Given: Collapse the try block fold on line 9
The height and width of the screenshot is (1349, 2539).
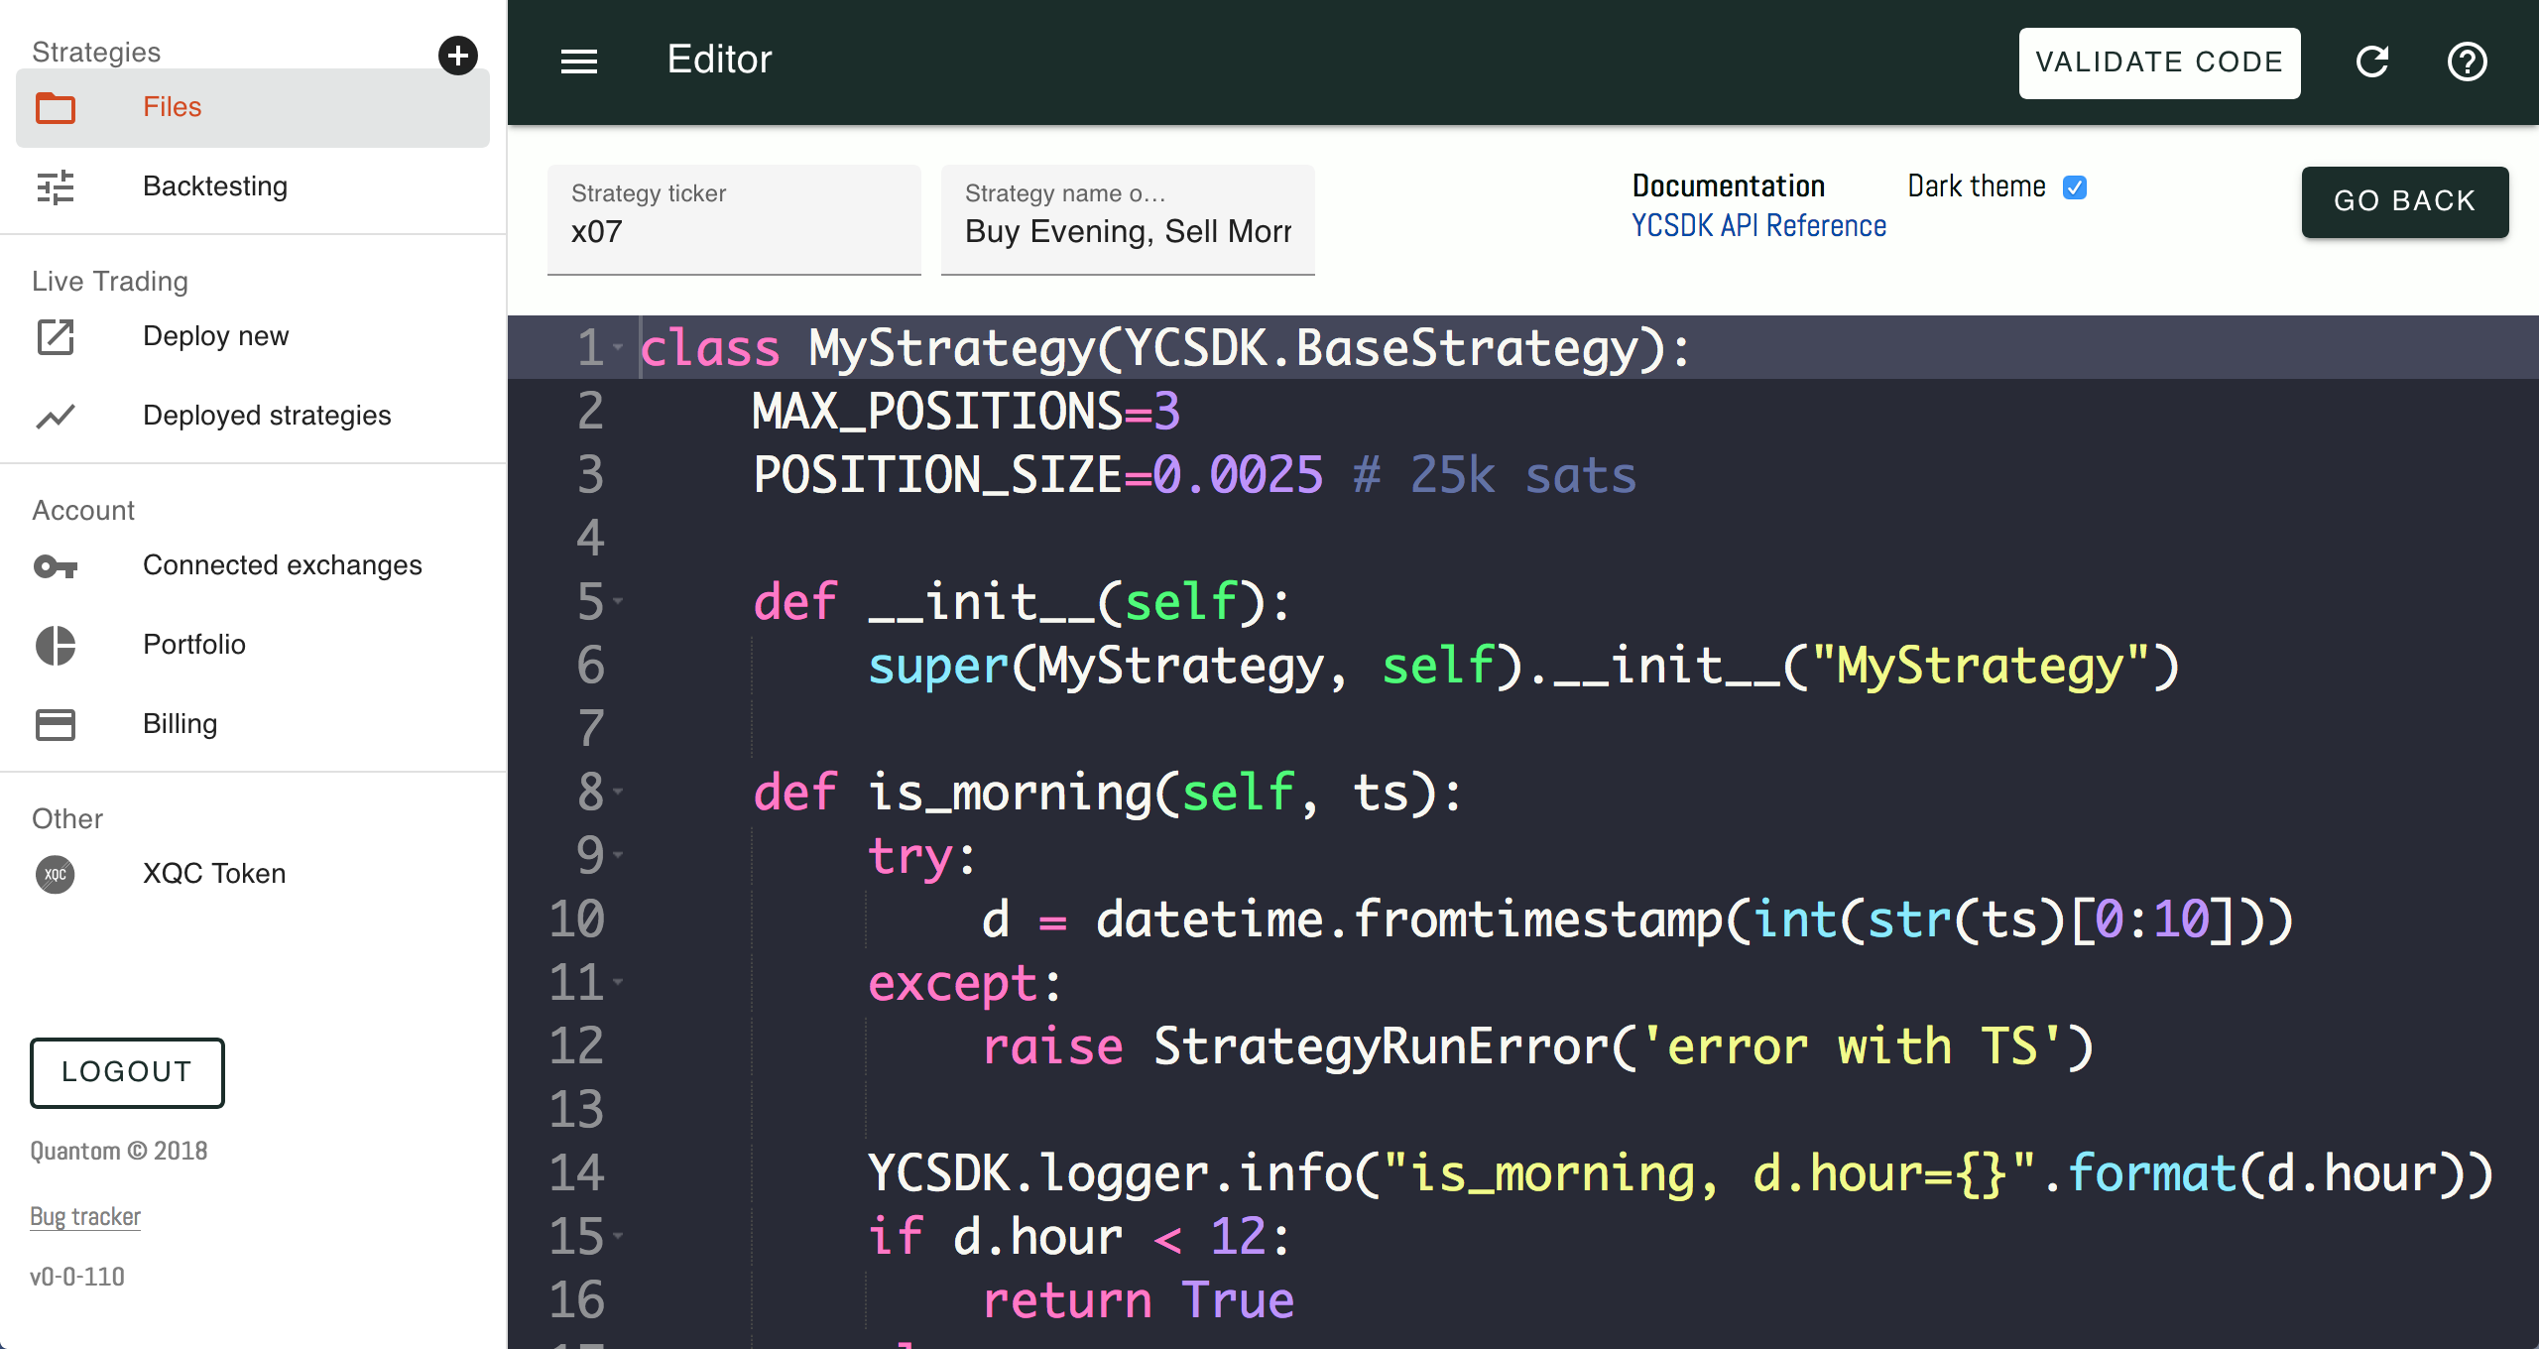Looking at the screenshot, I should (x=618, y=855).
